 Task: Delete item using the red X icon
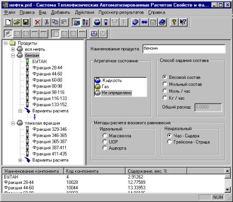(x=37, y=22)
